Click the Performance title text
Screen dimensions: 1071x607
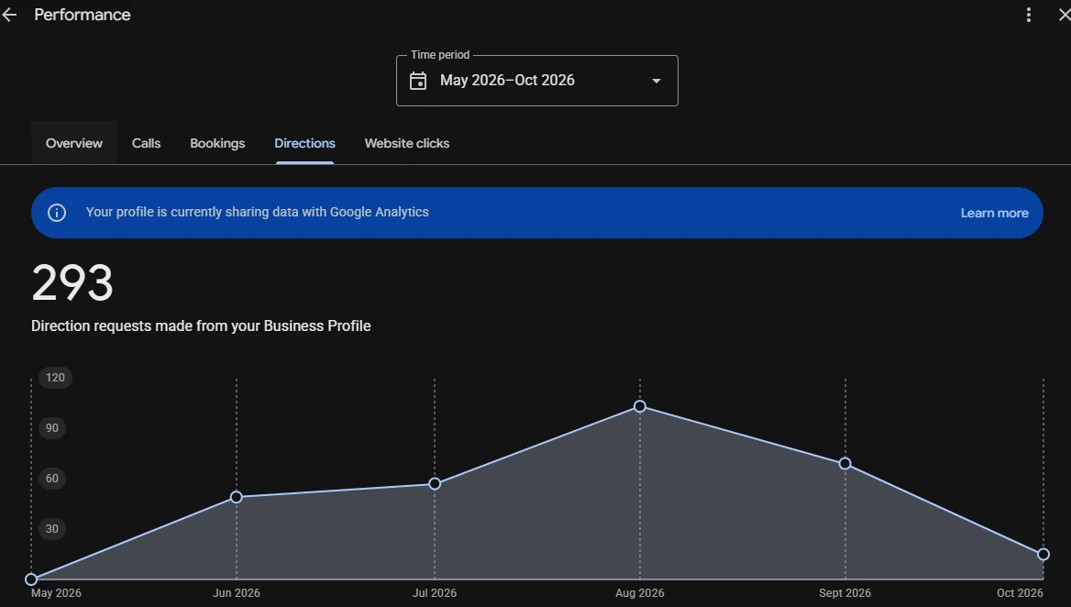(82, 15)
